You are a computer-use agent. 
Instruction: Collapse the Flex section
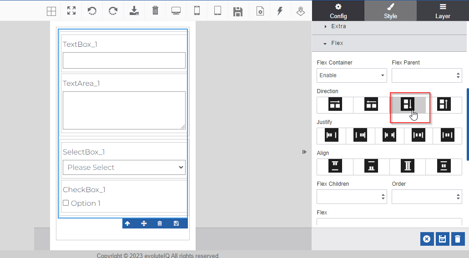(389, 43)
